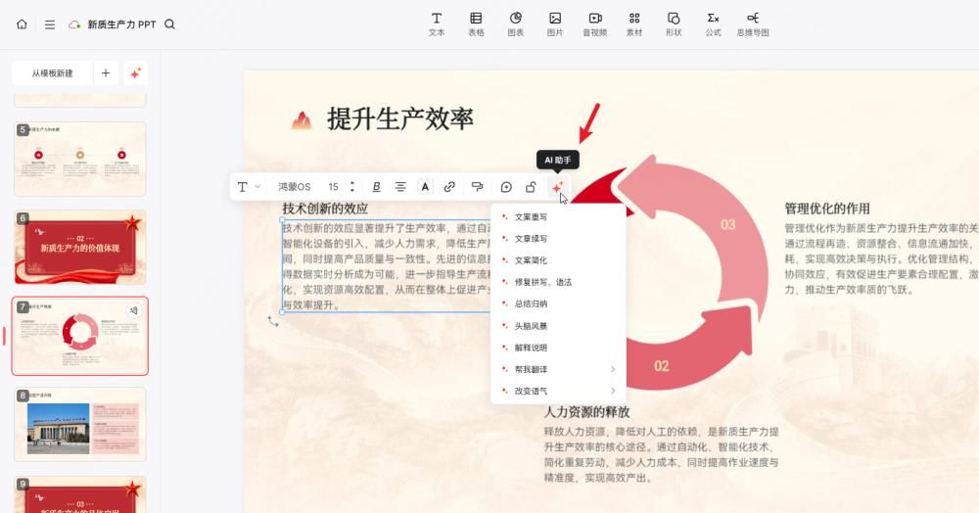Screen dimensions: 979x513
Task: Insert a hyperlink on selected text
Action: pyautogui.click(x=449, y=187)
